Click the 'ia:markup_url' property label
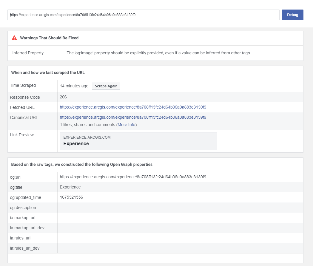313x266 pixels. (x=23, y=218)
